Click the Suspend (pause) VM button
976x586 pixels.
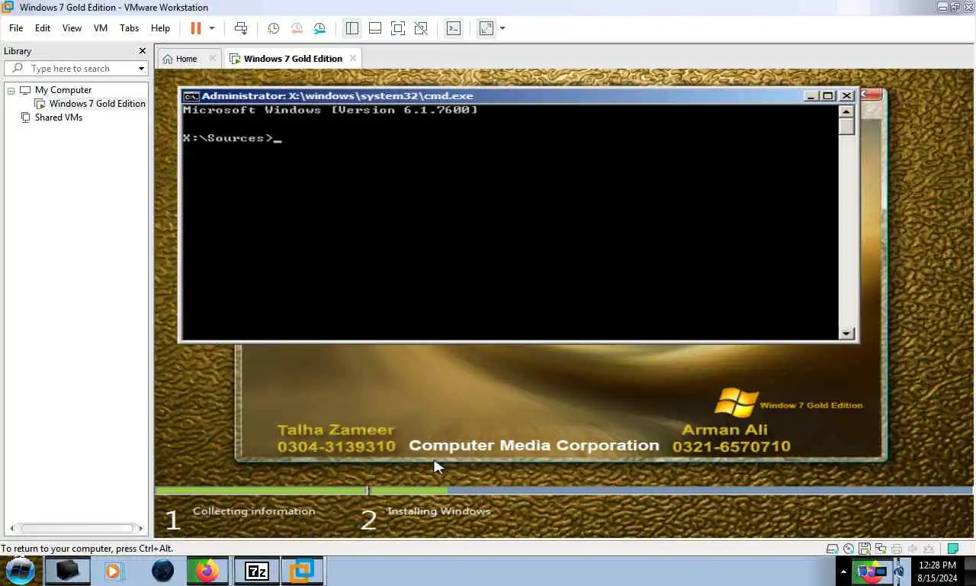(195, 28)
